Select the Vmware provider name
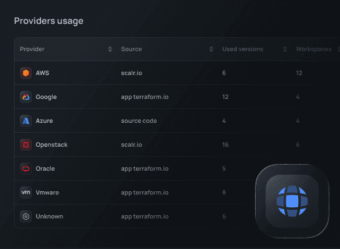Viewport: 340px width, 249px height. tap(47, 193)
